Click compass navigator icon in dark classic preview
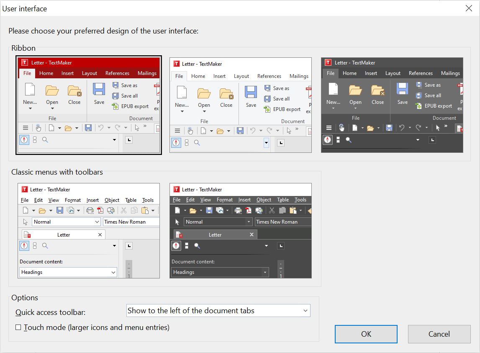Image resolution: width=480 pixels, height=353 pixels. (176, 246)
